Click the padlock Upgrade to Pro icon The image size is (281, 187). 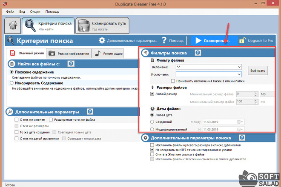click(x=243, y=40)
